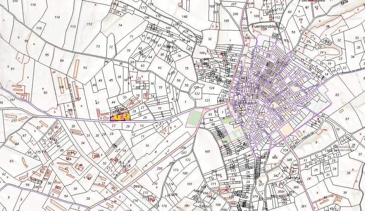Select the red highlighted parcel under marker 1
This screenshot has height=211, width=365.
pos(118,118)
